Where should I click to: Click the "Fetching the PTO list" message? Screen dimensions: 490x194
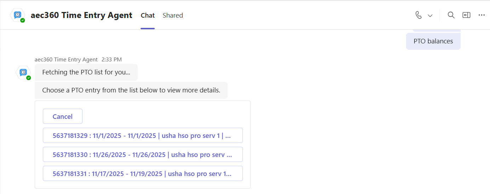pos(86,72)
